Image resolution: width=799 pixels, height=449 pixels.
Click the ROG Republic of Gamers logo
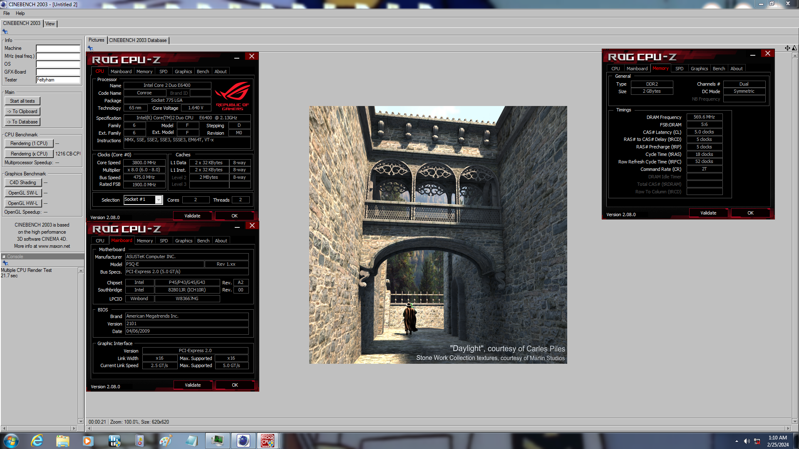tap(232, 96)
